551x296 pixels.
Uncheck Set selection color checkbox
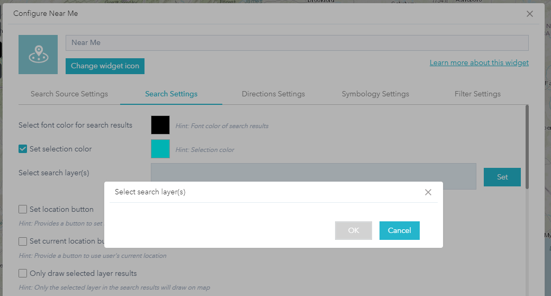(x=23, y=149)
